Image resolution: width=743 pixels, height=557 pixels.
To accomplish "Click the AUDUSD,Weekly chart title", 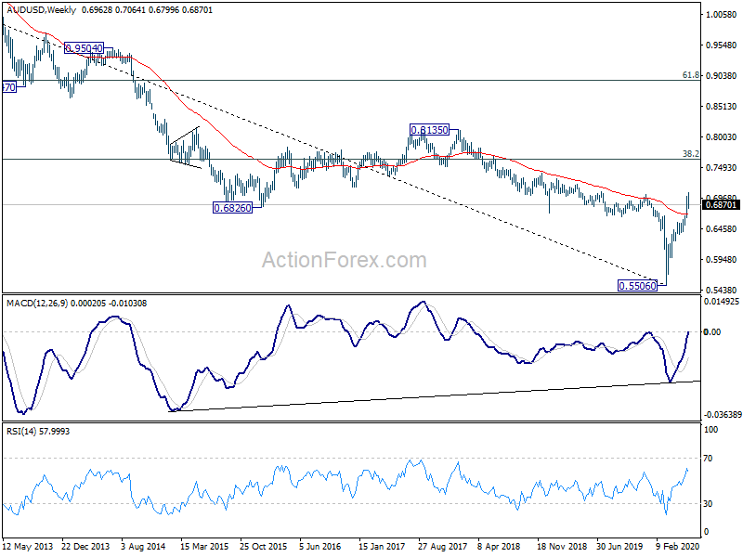I will 41,9.
